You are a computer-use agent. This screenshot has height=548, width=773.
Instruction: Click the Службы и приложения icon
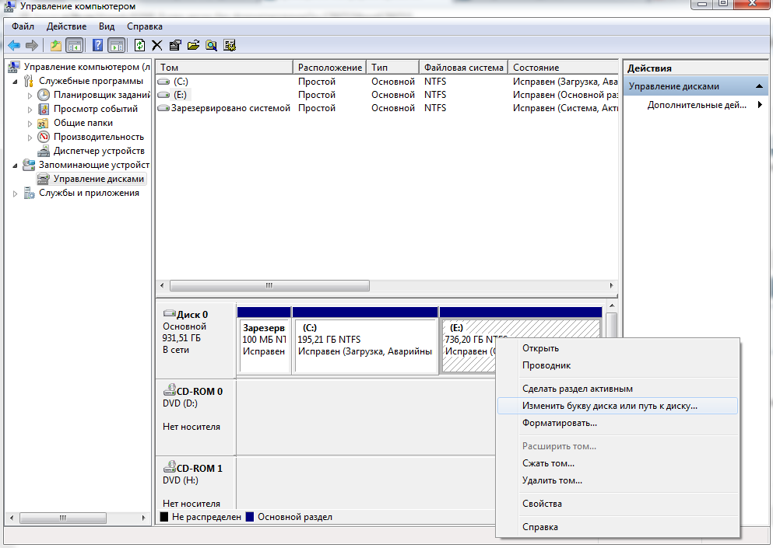click(x=29, y=193)
